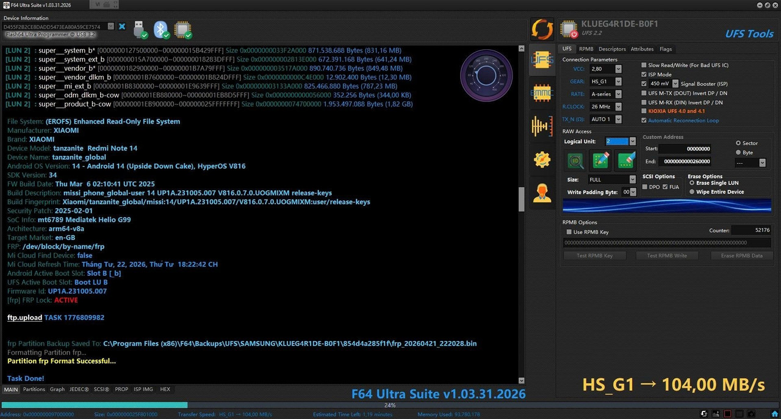Open the RATE A-series dropdown

618,94
